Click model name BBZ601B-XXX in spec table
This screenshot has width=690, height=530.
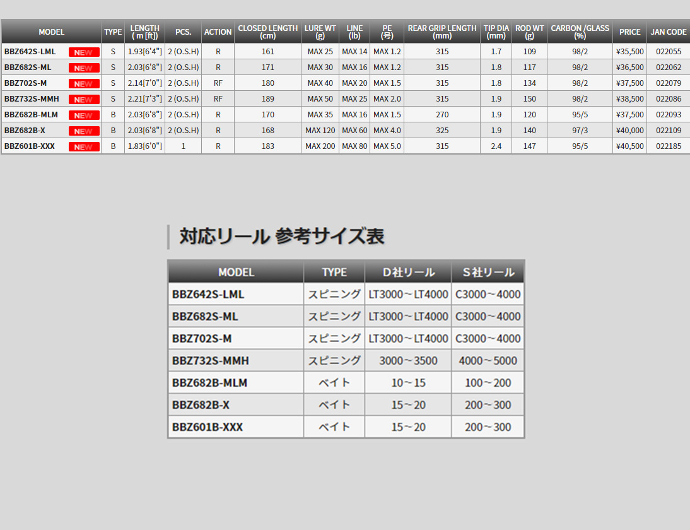(x=30, y=146)
